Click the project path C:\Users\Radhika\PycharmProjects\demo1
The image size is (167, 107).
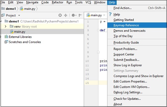coord(50,21)
